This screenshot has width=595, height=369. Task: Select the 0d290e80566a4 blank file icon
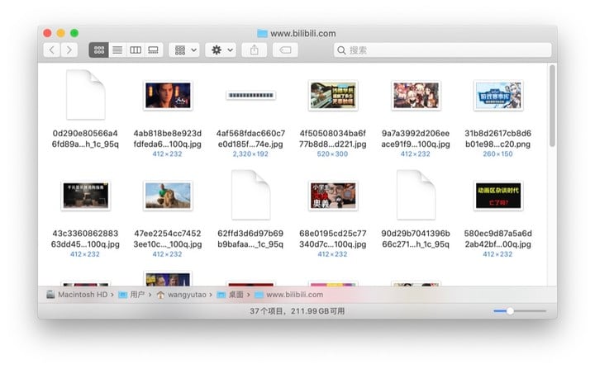[85, 95]
